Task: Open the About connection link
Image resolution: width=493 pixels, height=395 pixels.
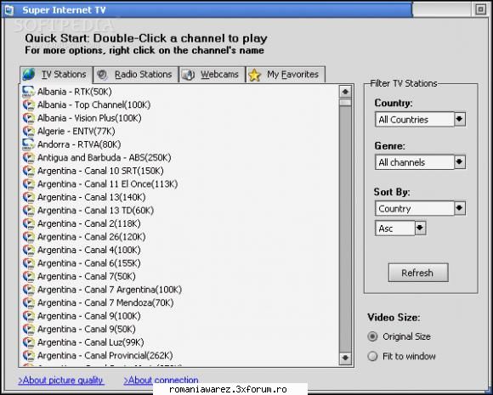Action: coord(161,381)
